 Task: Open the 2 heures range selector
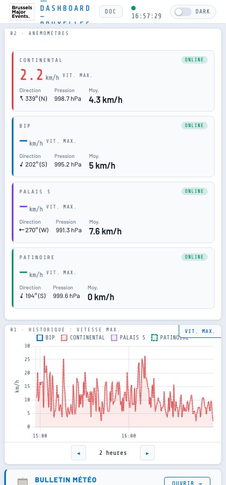(x=113, y=453)
